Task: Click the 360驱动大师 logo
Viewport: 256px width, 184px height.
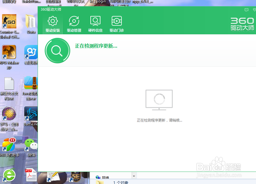Action: (242, 24)
